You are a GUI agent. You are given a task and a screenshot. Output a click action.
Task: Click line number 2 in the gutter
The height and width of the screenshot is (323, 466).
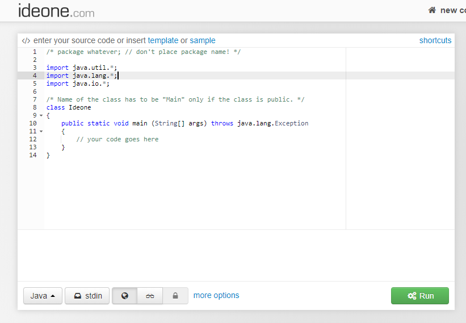click(35, 60)
